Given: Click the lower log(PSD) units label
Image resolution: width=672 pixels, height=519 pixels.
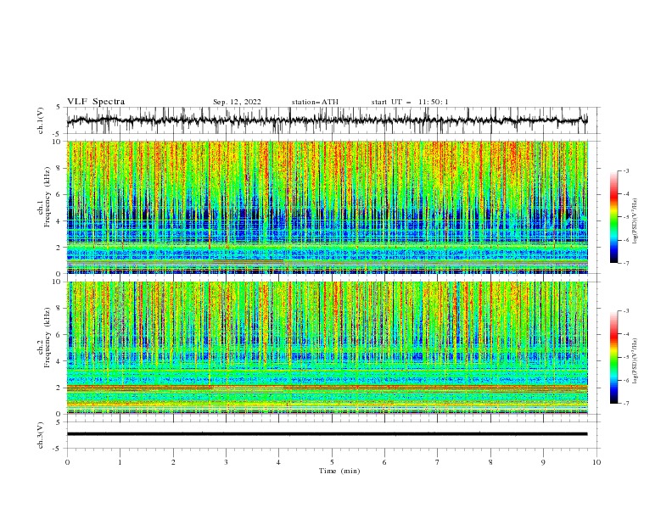Looking at the screenshot, I should pos(636,360).
